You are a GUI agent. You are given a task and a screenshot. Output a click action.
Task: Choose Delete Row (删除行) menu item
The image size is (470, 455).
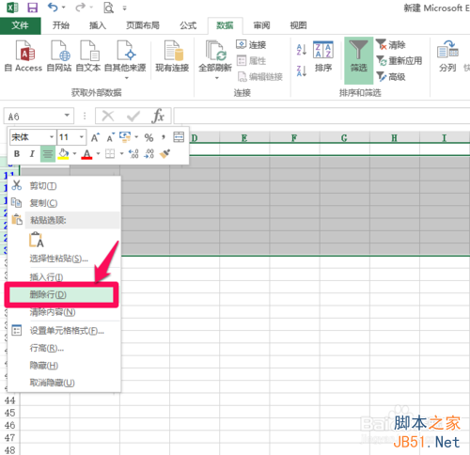tap(61, 294)
